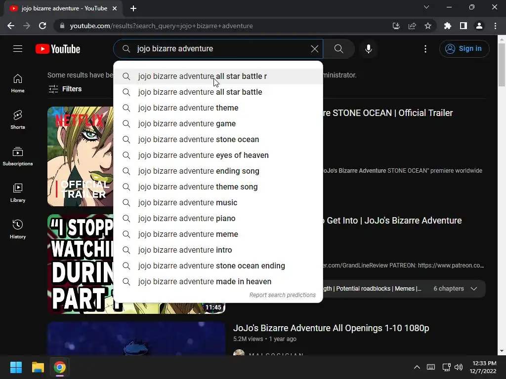Close the jojo bizarre adventure tab
Image resolution: width=506 pixels, height=379 pixels.
click(115, 8)
